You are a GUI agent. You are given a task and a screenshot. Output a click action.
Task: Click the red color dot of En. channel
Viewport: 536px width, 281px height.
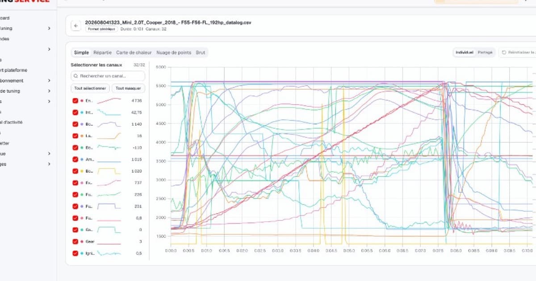82,101
